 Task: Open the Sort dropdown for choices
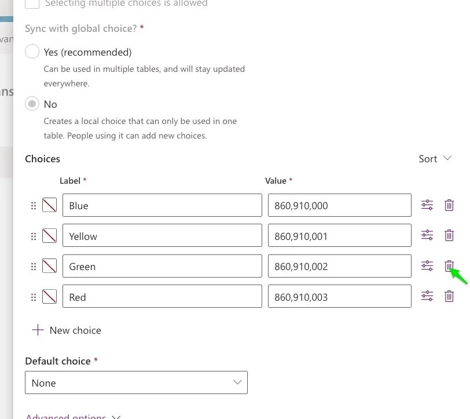(x=435, y=158)
